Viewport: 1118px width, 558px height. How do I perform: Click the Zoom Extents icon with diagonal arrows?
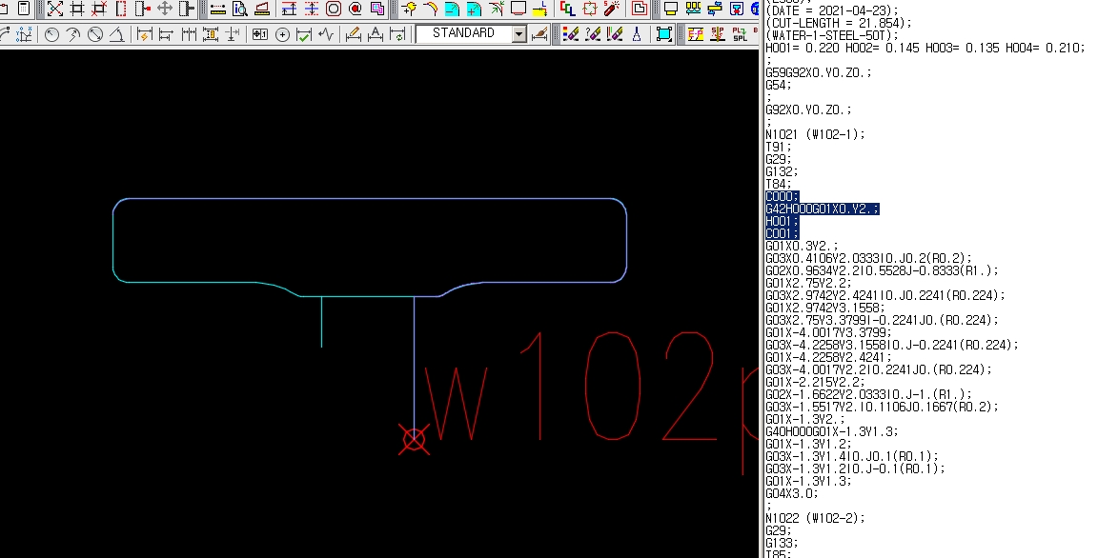pyautogui.click(x=55, y=9)
